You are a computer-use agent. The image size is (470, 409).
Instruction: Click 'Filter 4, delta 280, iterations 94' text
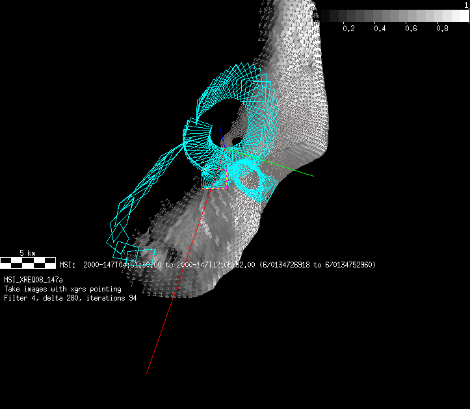70,298
